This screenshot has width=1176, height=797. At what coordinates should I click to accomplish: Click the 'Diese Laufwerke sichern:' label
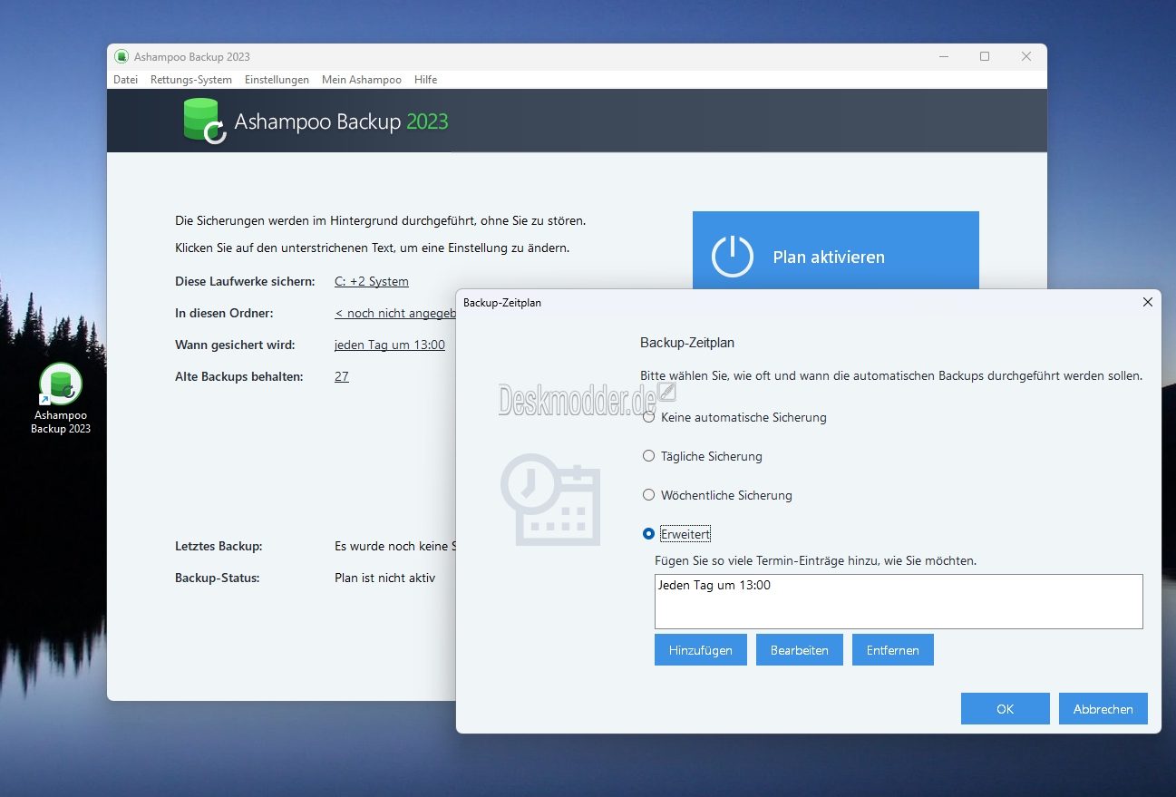tap(245, 281)
